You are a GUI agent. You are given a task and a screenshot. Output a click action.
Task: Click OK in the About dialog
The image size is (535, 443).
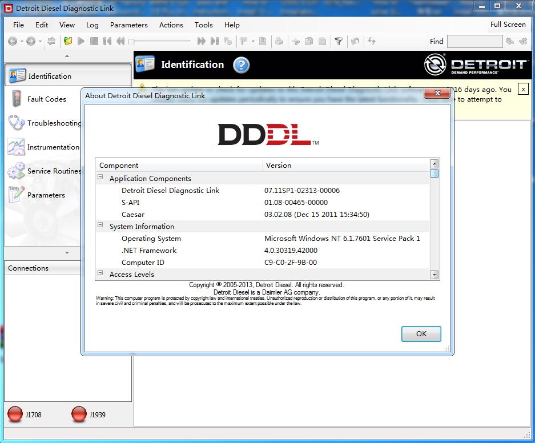(421, 334)
